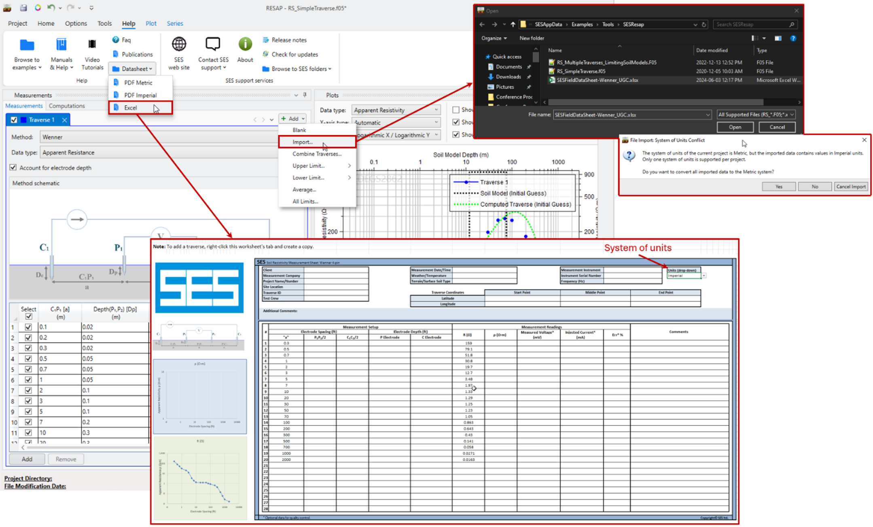873x527 pixels.
Task: Toggle the first unchecked Show checkbox in Plots
Action: coord(456,110)
